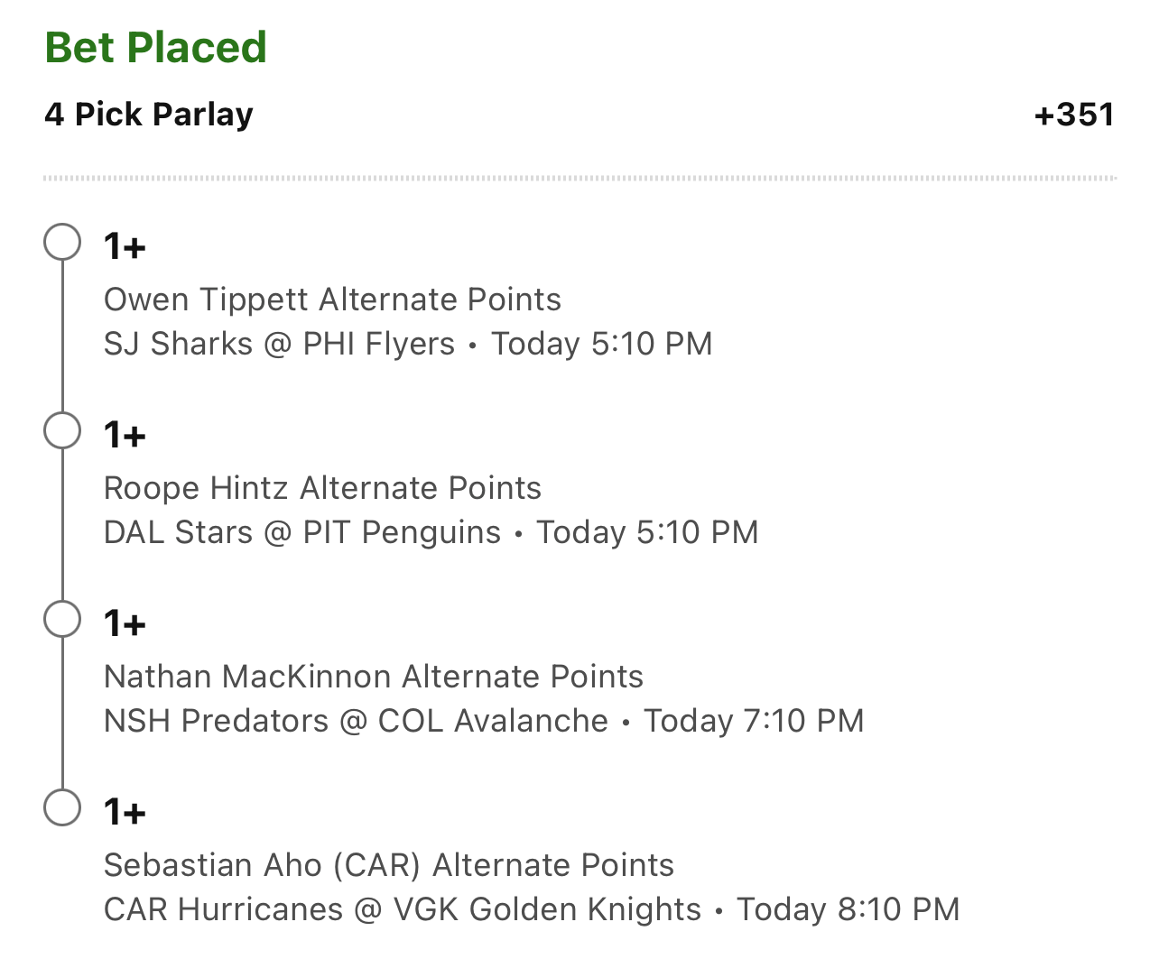Open Nathan MacKinnon Alternate Points market
1159x968 pixels.
click(374, 677)
